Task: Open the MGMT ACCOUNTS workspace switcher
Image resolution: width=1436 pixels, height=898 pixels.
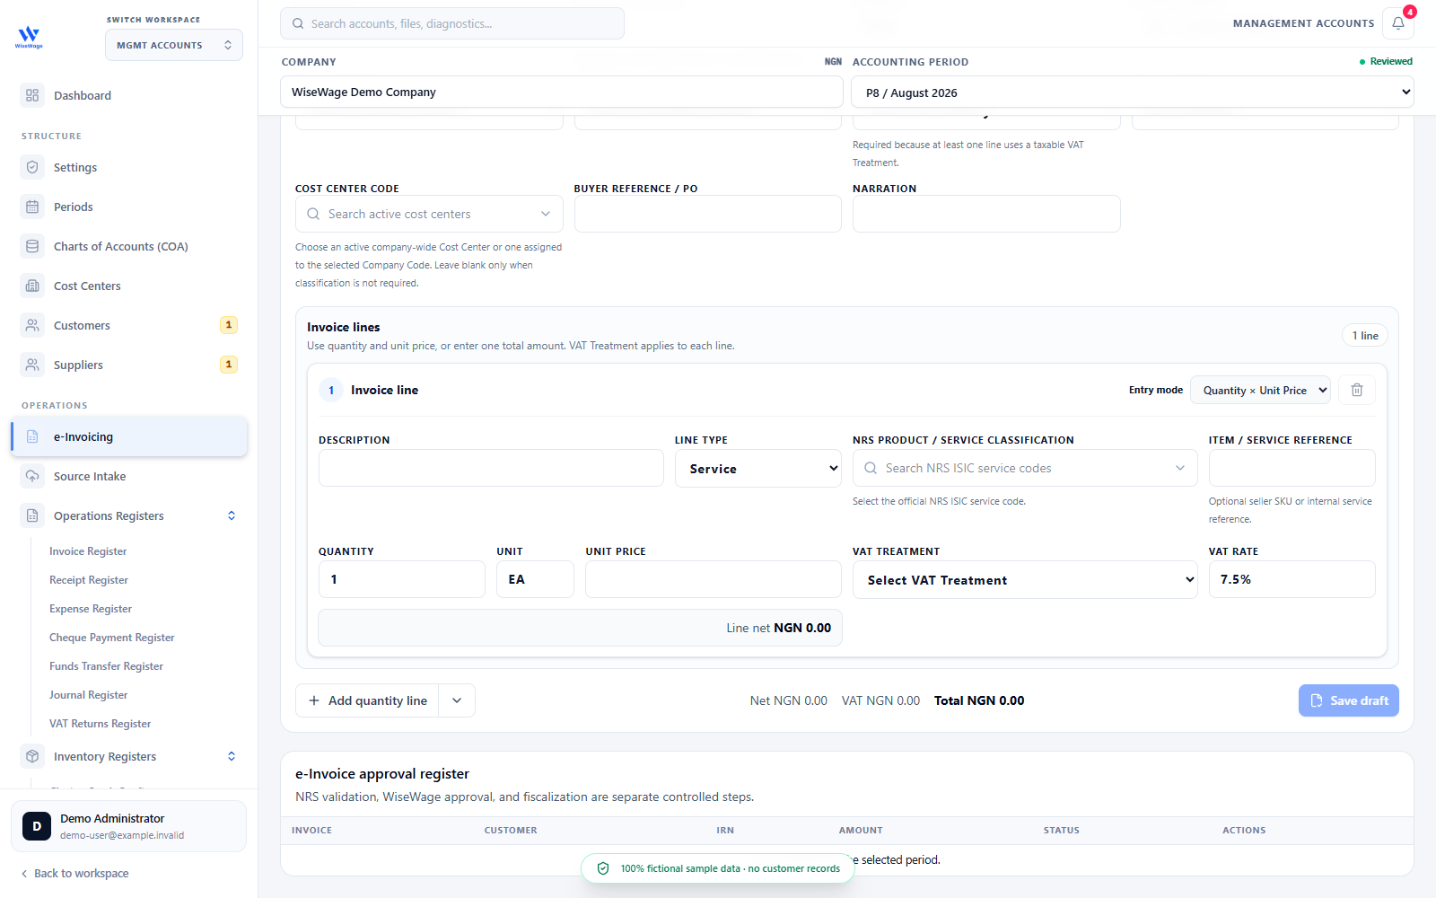Action: coord(174,45)
